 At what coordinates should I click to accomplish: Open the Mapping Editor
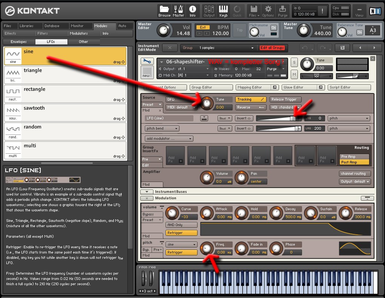[257, 87]
